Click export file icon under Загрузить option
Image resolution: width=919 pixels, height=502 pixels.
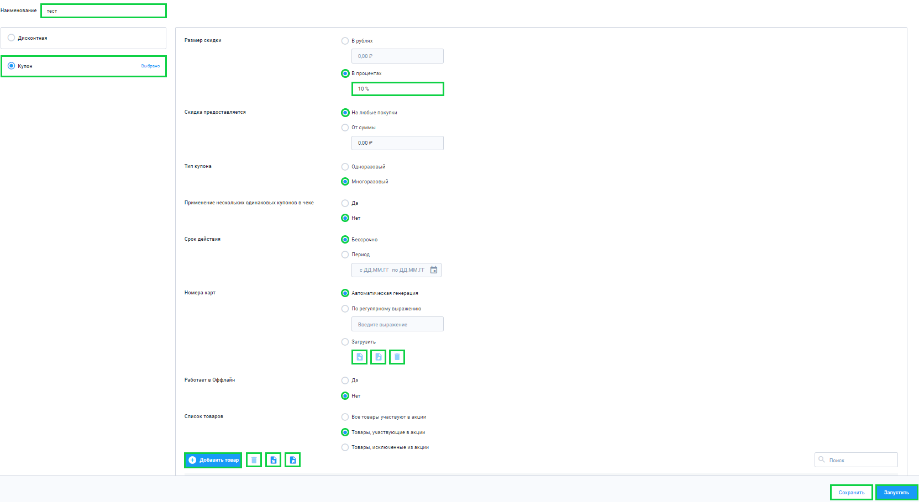378,357
